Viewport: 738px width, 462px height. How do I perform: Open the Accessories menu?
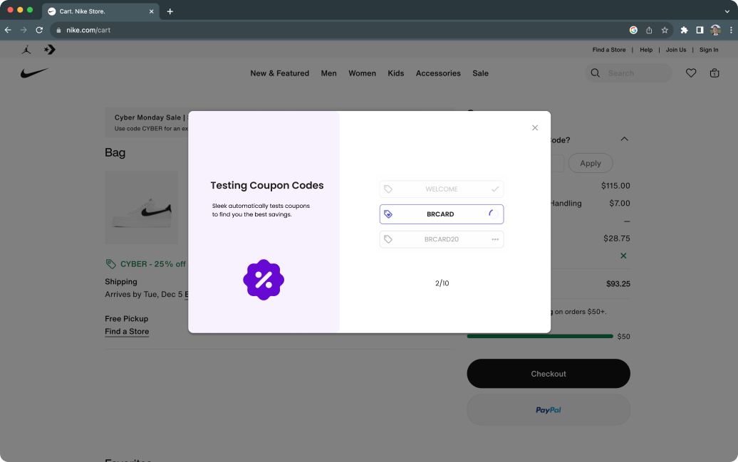tap(437, 73)
